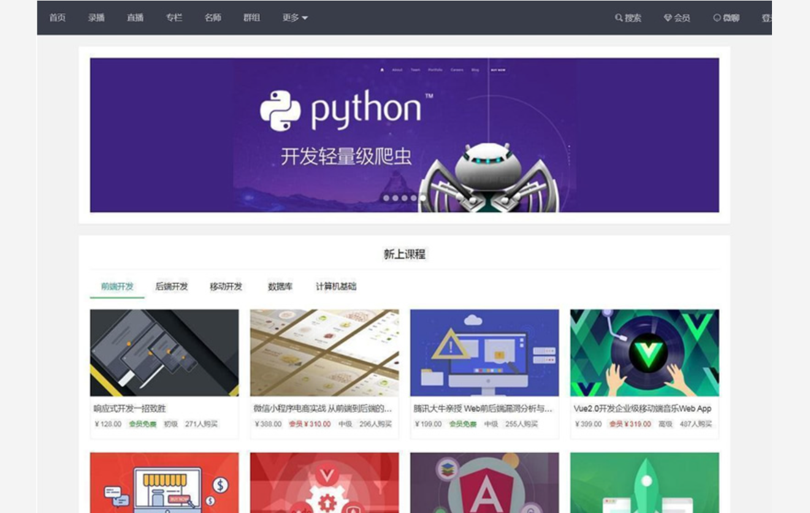Image resolution: width=810 pixels, height=513 pixels.
Task: Switch to the 计算机基础 tab
Action: pos(336,286)
